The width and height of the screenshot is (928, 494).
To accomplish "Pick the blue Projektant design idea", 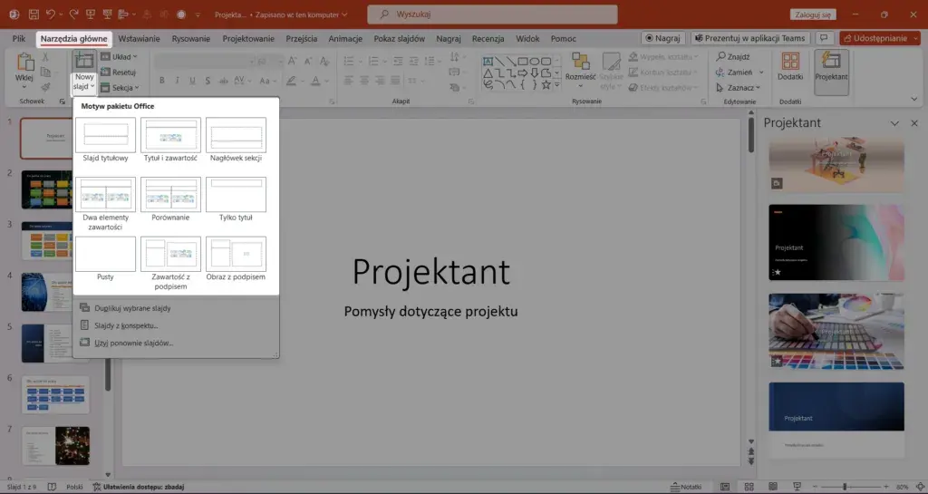I will coord(836,420).
